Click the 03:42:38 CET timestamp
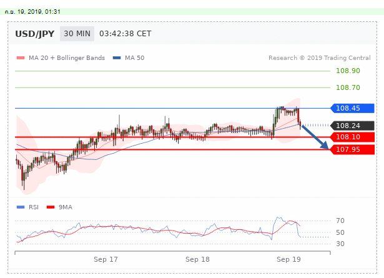Viewport: 384px width, 278px height. point(125,34)
